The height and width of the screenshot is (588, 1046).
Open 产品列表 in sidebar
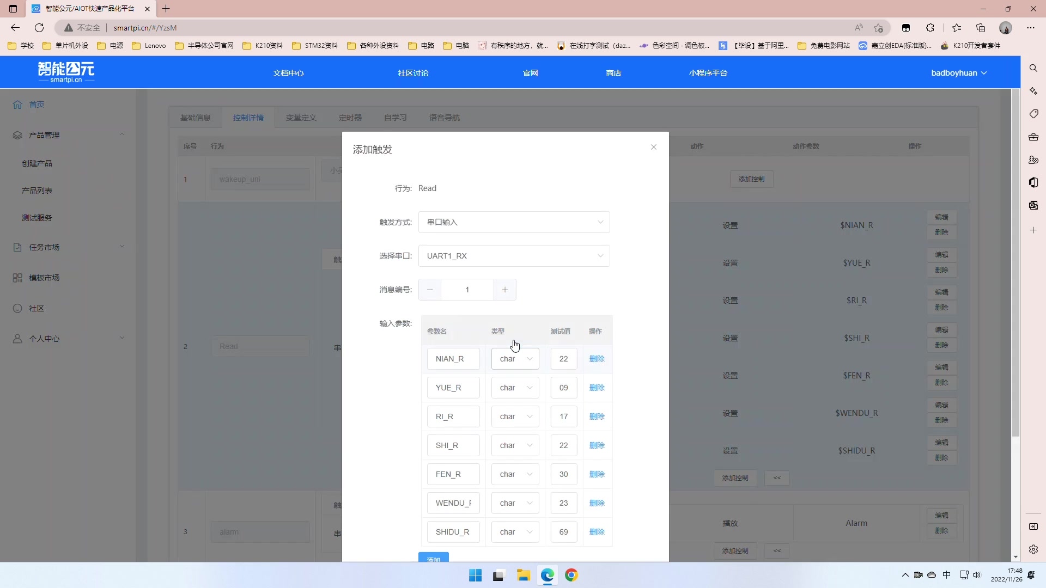37,191
